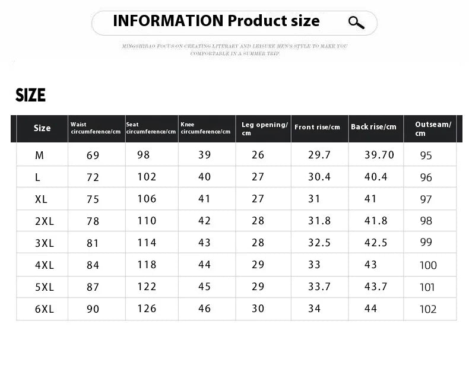
Task: Click the Back rise/cm header
Action: (x=373, y=127)
